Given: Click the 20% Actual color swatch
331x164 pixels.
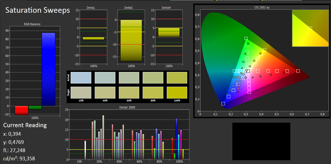Looking at the screenshot, I should [x=81, y=78].
